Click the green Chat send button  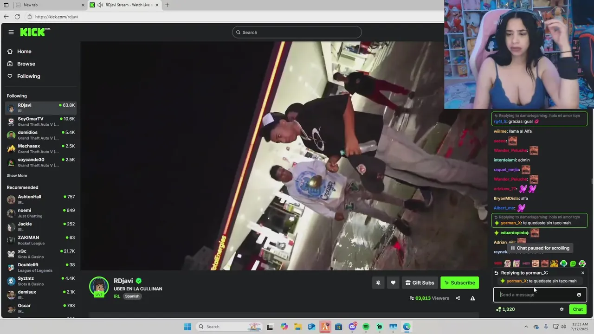(x=578, y=309)
